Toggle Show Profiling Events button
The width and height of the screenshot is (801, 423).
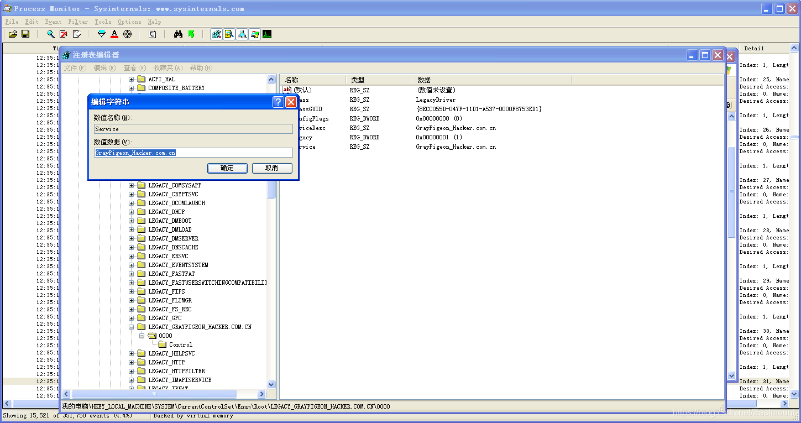click(x=267, y=34)
